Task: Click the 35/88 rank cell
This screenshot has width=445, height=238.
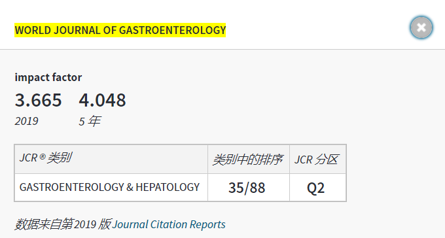Action: (x=249, y=188)
